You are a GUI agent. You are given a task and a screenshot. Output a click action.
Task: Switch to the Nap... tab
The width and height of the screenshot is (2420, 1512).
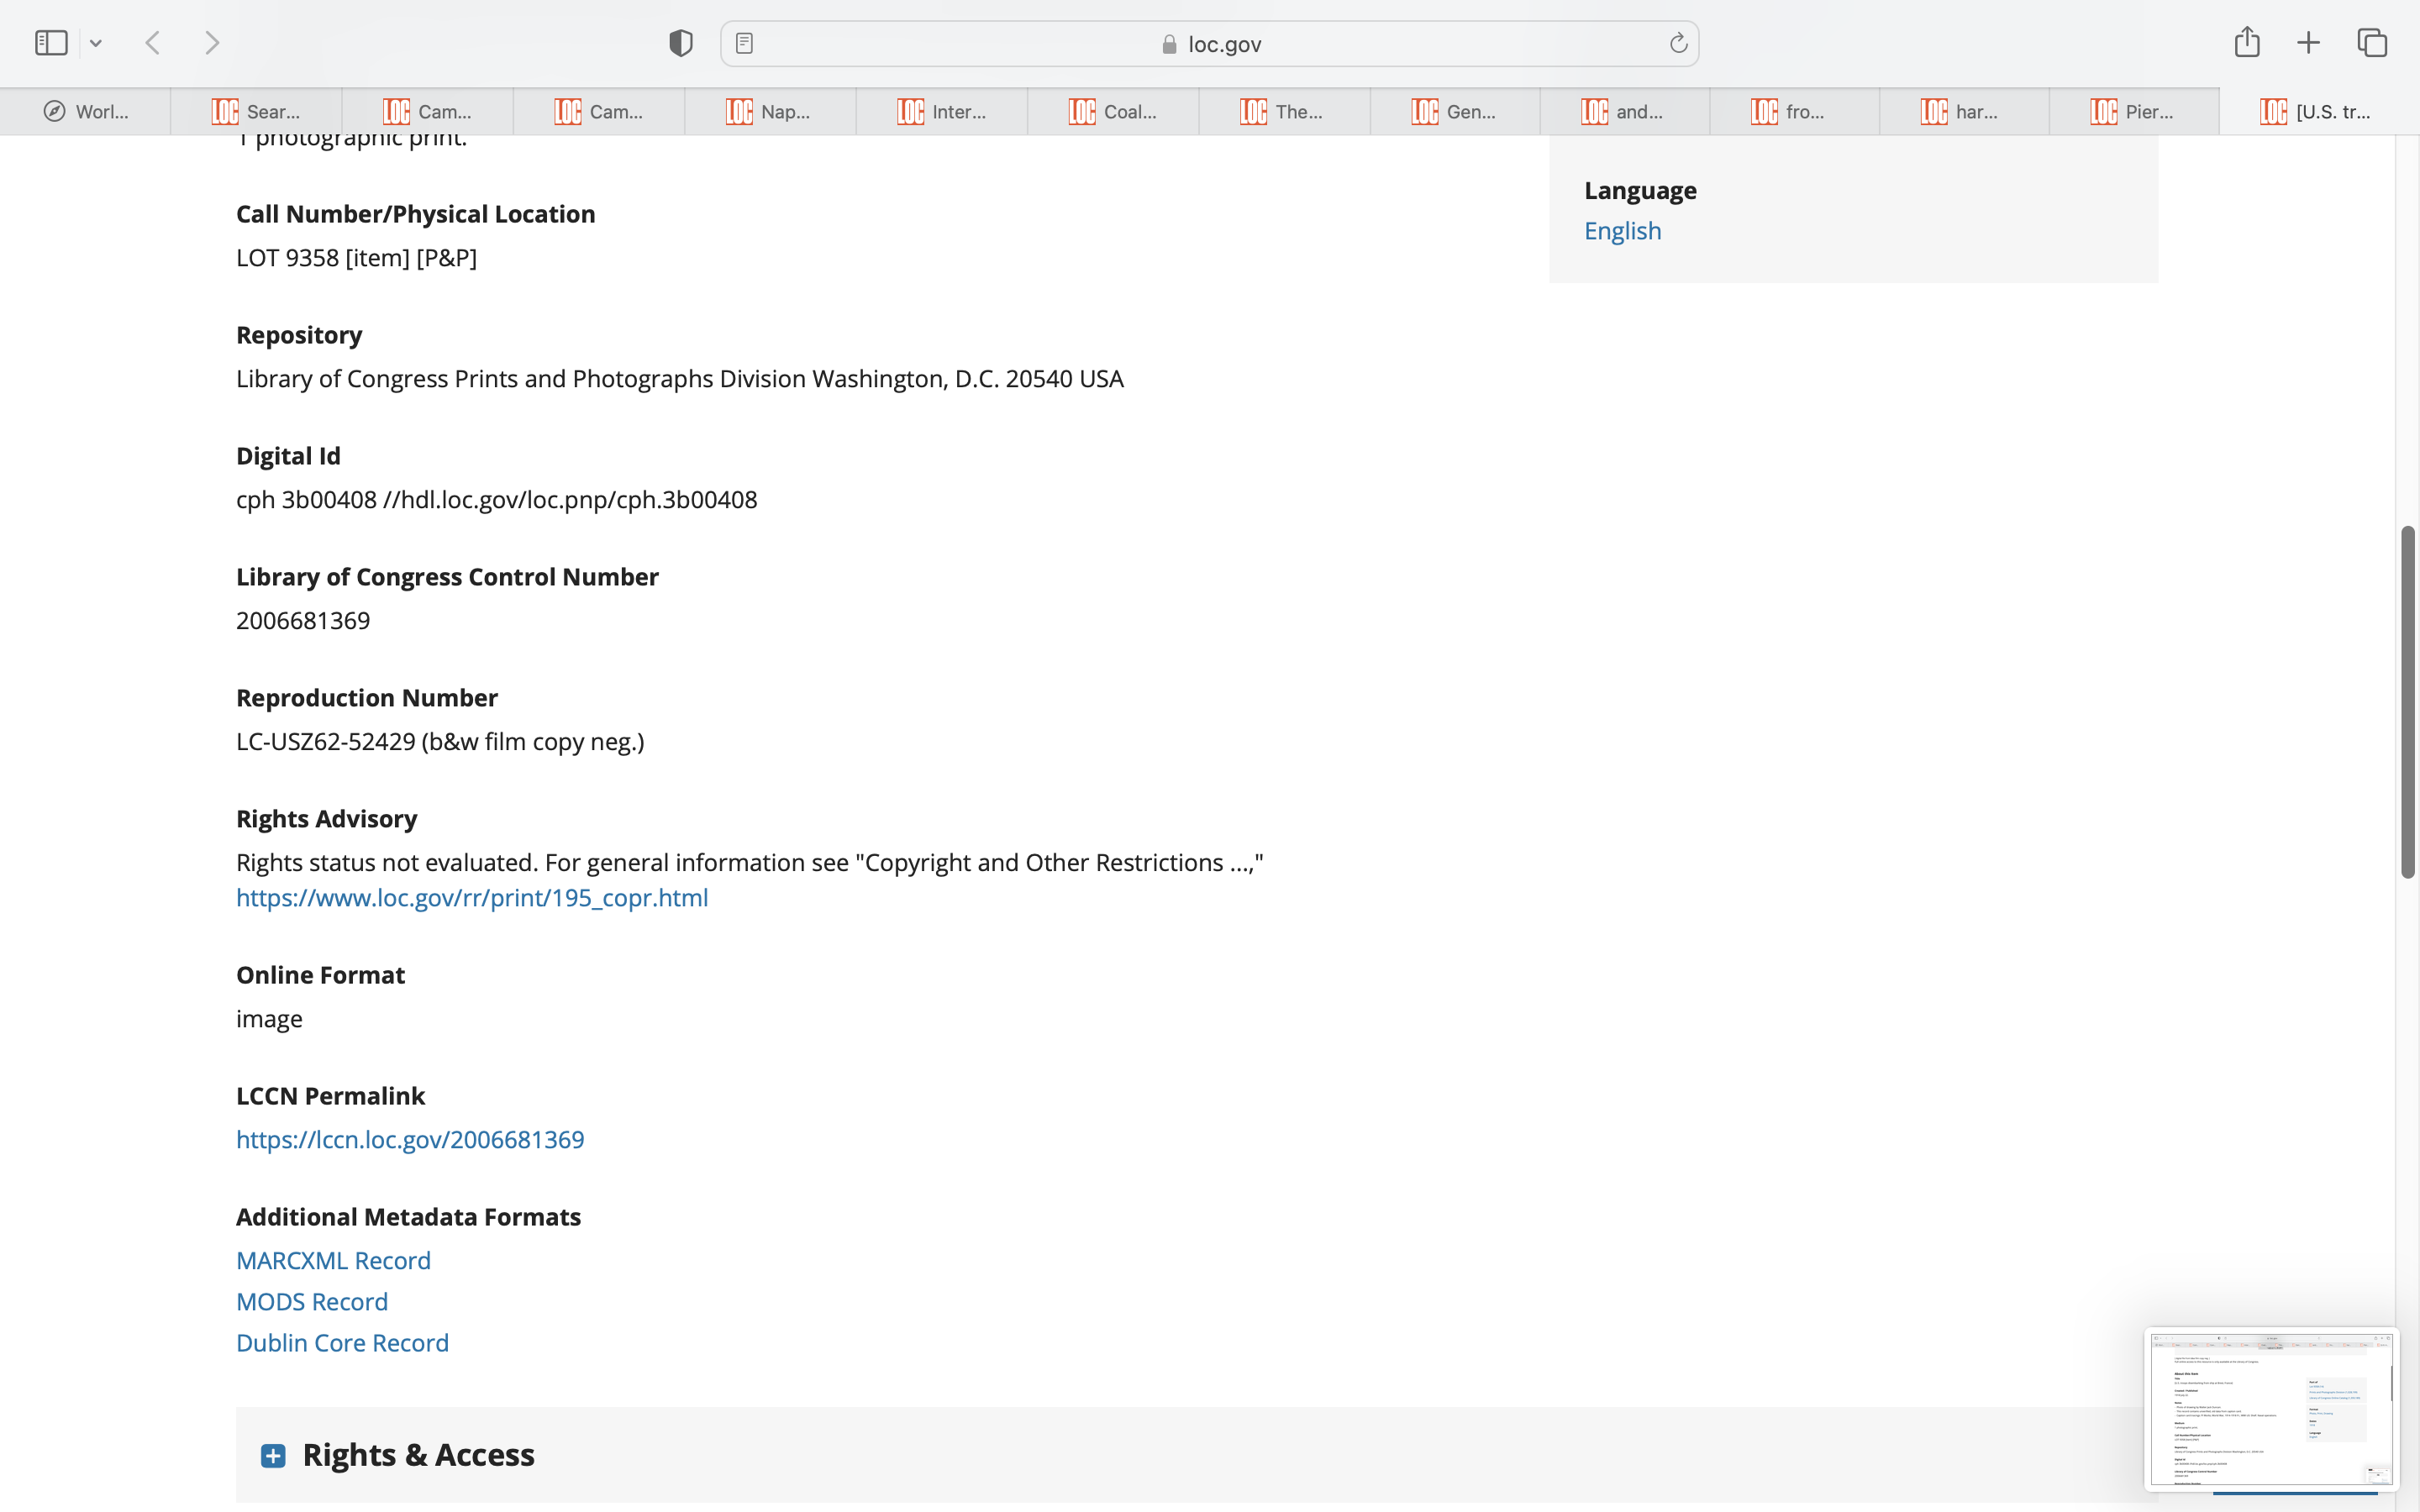click(x=769, y=112)
